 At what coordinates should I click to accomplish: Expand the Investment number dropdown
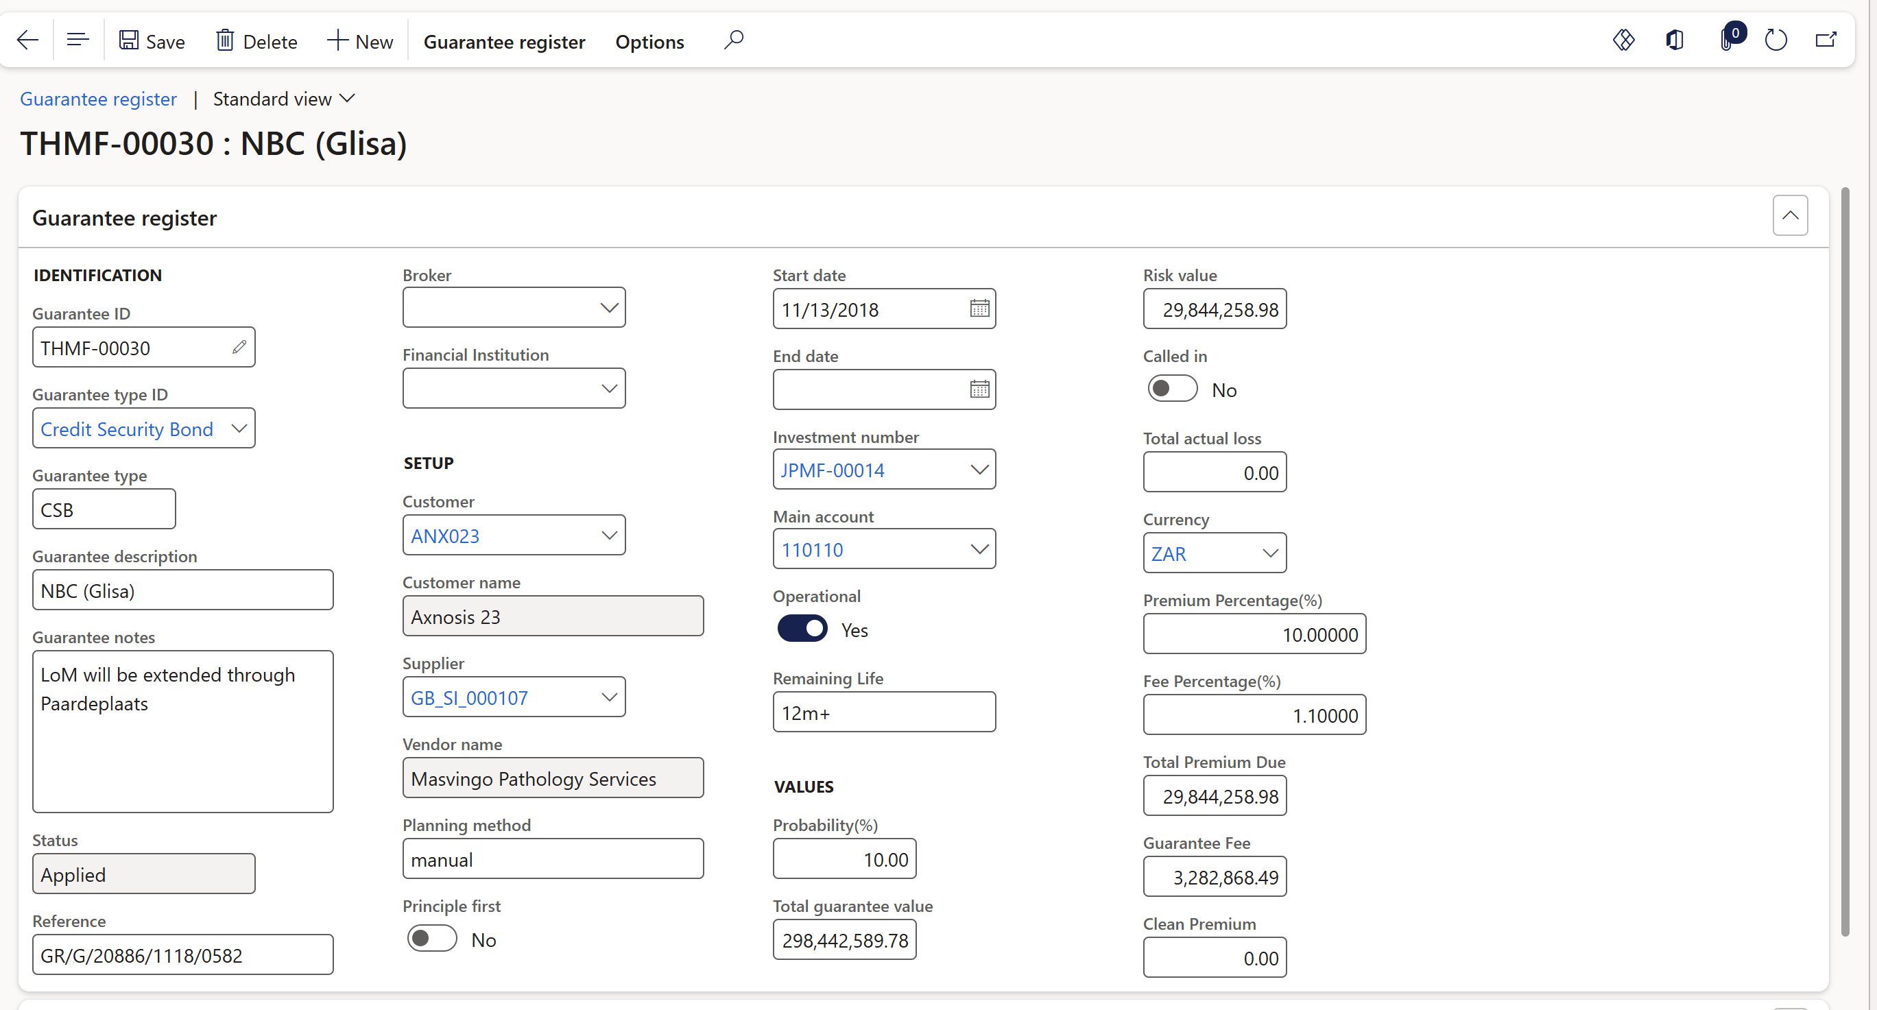[x=979, y=470]
